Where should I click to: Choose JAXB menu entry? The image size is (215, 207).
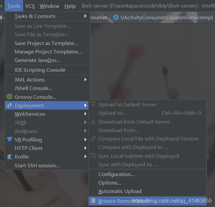point(47,122)
